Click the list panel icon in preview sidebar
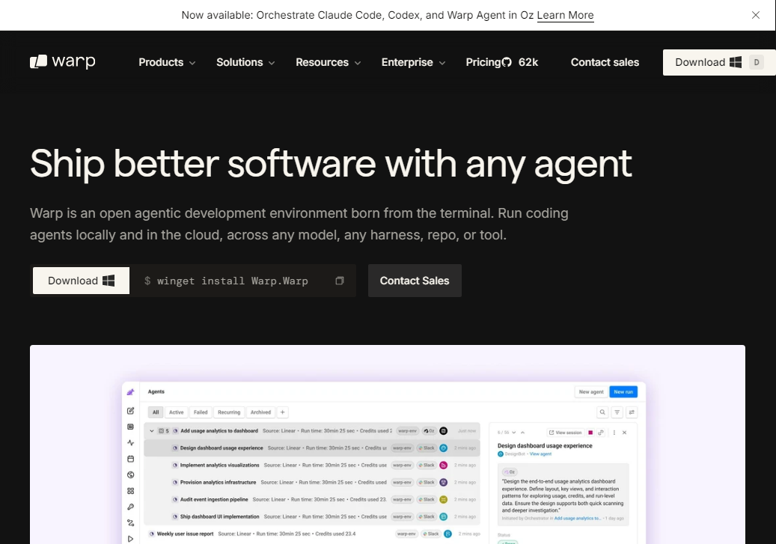The image size is (776, 544). tap(131, 427)
